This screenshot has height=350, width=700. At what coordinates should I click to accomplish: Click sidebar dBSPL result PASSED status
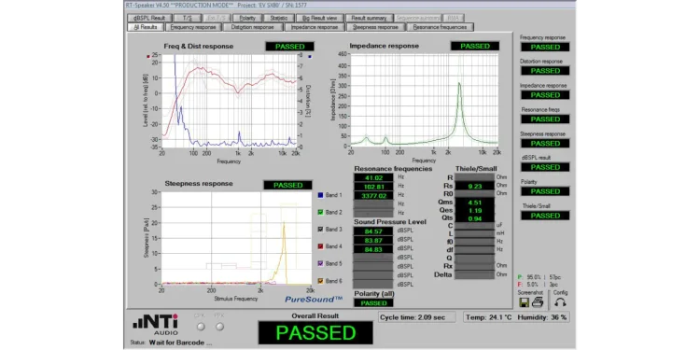(545, 167)
